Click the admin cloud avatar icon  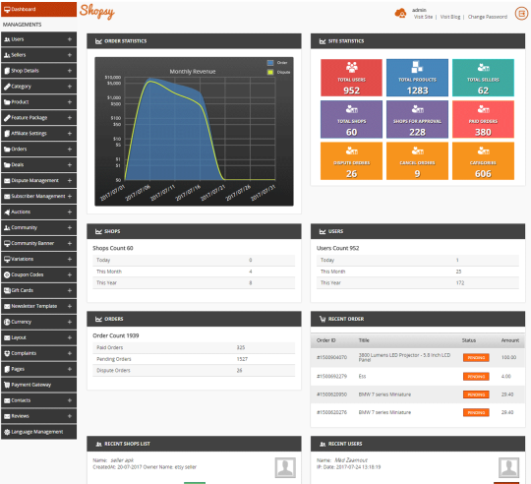click(x=400, y=13)
